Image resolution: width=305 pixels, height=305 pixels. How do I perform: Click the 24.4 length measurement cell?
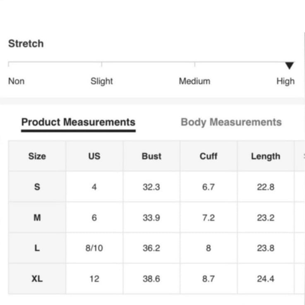point(266,279)
